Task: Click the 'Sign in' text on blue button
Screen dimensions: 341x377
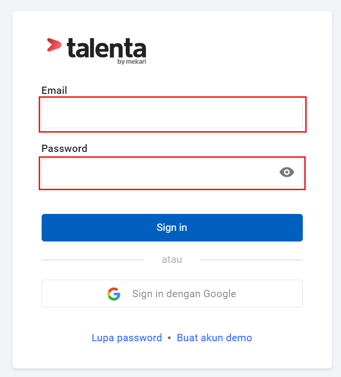Action: (x=172, y=227)
